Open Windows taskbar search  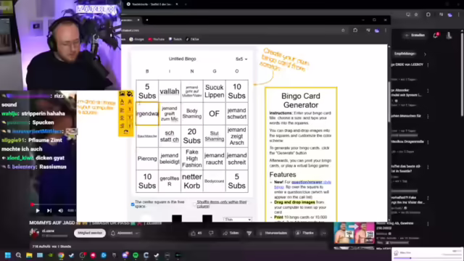point(18,255)
